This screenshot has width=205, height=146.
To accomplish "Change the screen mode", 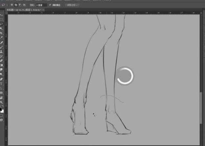I will click(1, 120).
